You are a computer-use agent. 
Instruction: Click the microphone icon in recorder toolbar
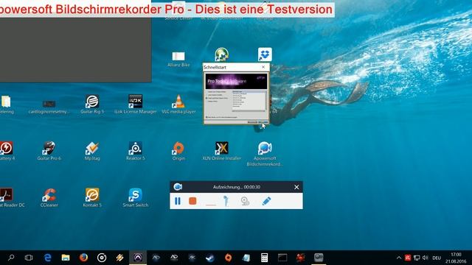226,201
